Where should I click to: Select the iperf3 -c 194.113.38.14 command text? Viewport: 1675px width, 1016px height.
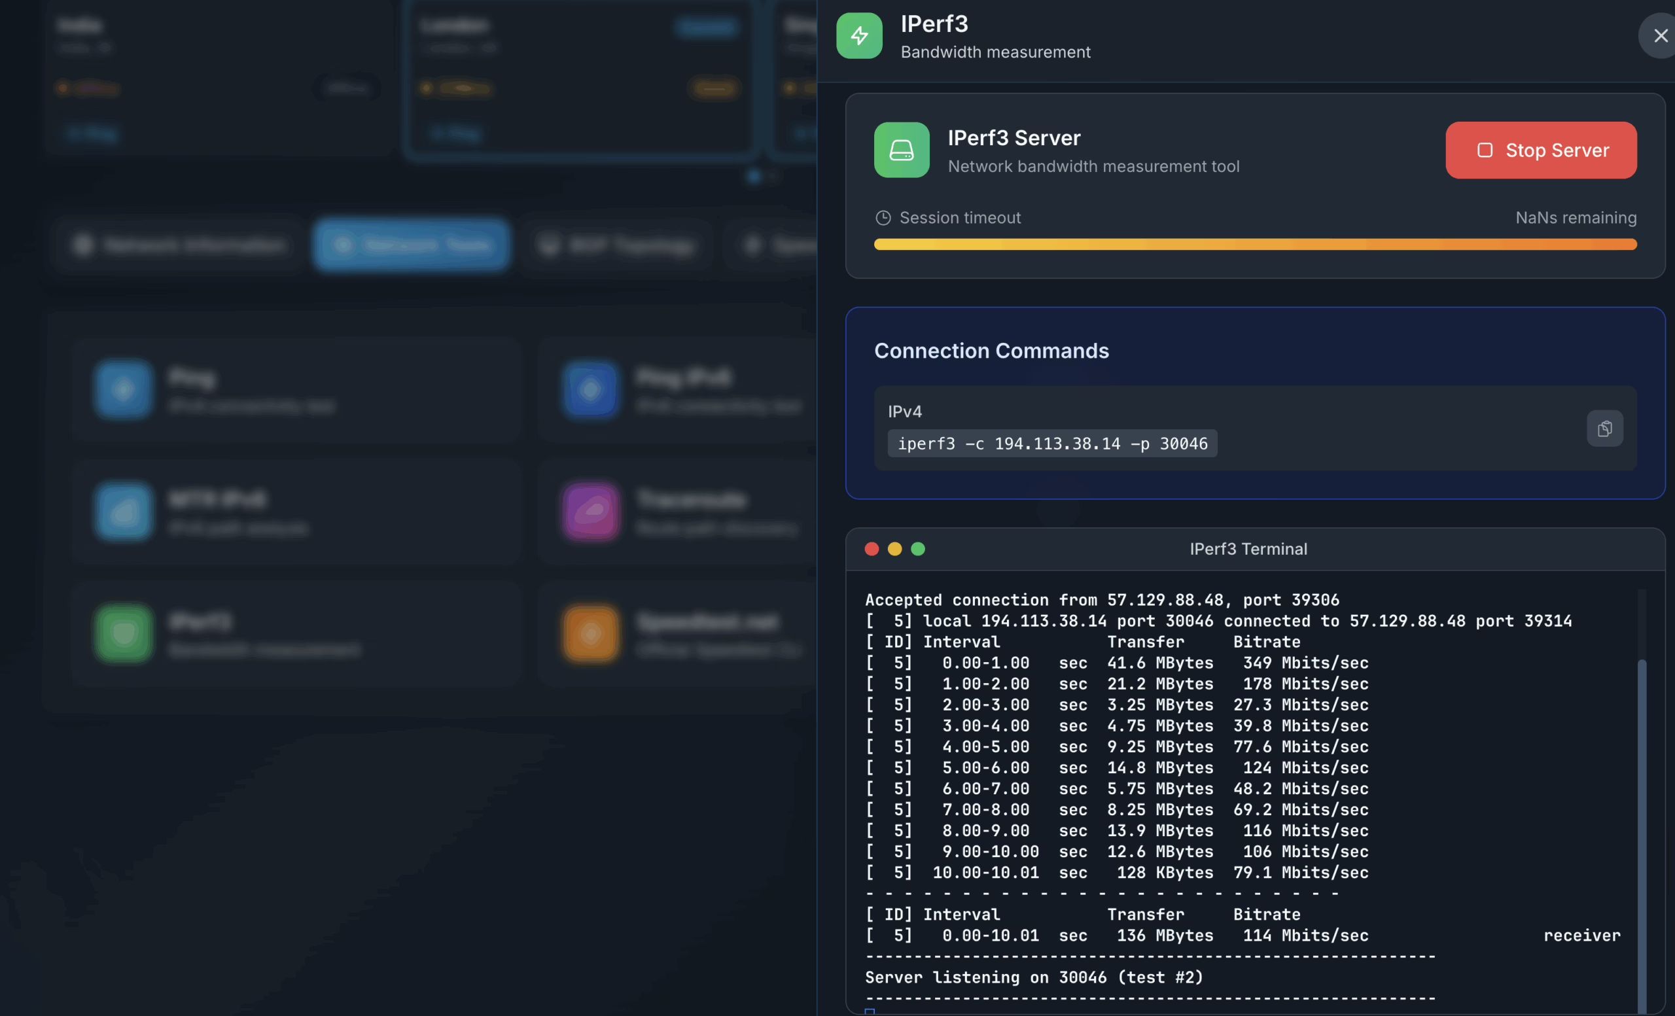pos(1052,443)
